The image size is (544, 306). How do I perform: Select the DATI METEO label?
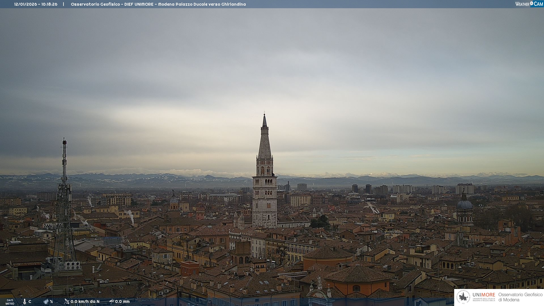click(10, 302)
